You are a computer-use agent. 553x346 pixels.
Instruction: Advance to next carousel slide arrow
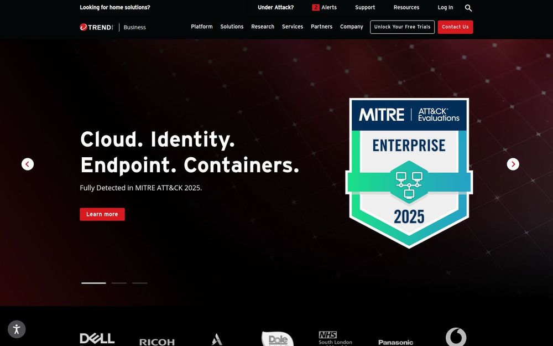click(513, 164)
